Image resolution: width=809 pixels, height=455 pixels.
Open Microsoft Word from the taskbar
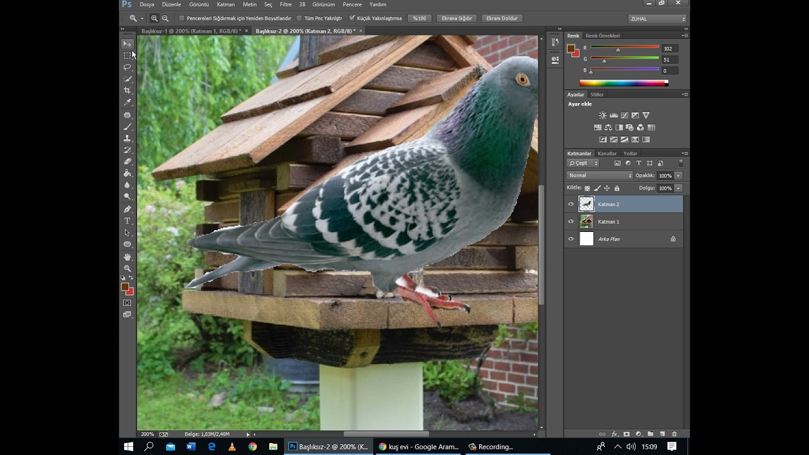[x=191, y=447]
